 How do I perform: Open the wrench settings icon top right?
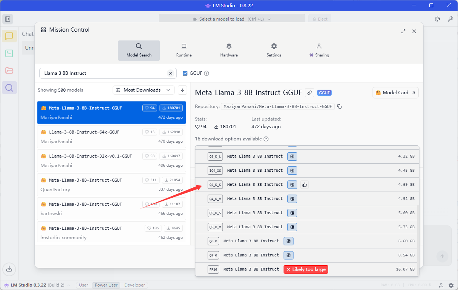450,19
